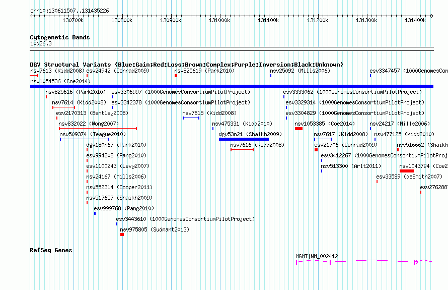The image size is (448, 290).
Task: Select nsv24217 (Mills2006) label
Action: pos(400,124)
